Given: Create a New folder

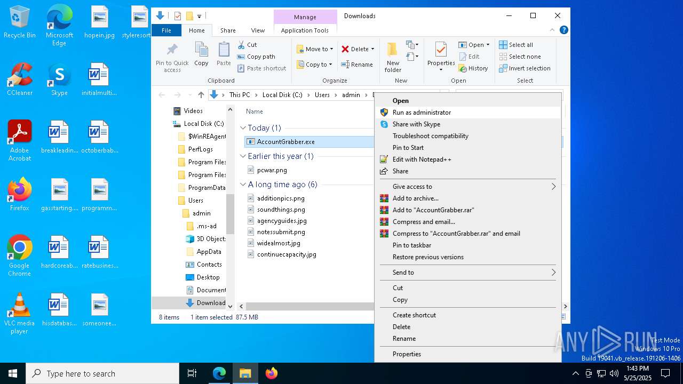Looking at the screenshot, I should [x=393, y=57].
